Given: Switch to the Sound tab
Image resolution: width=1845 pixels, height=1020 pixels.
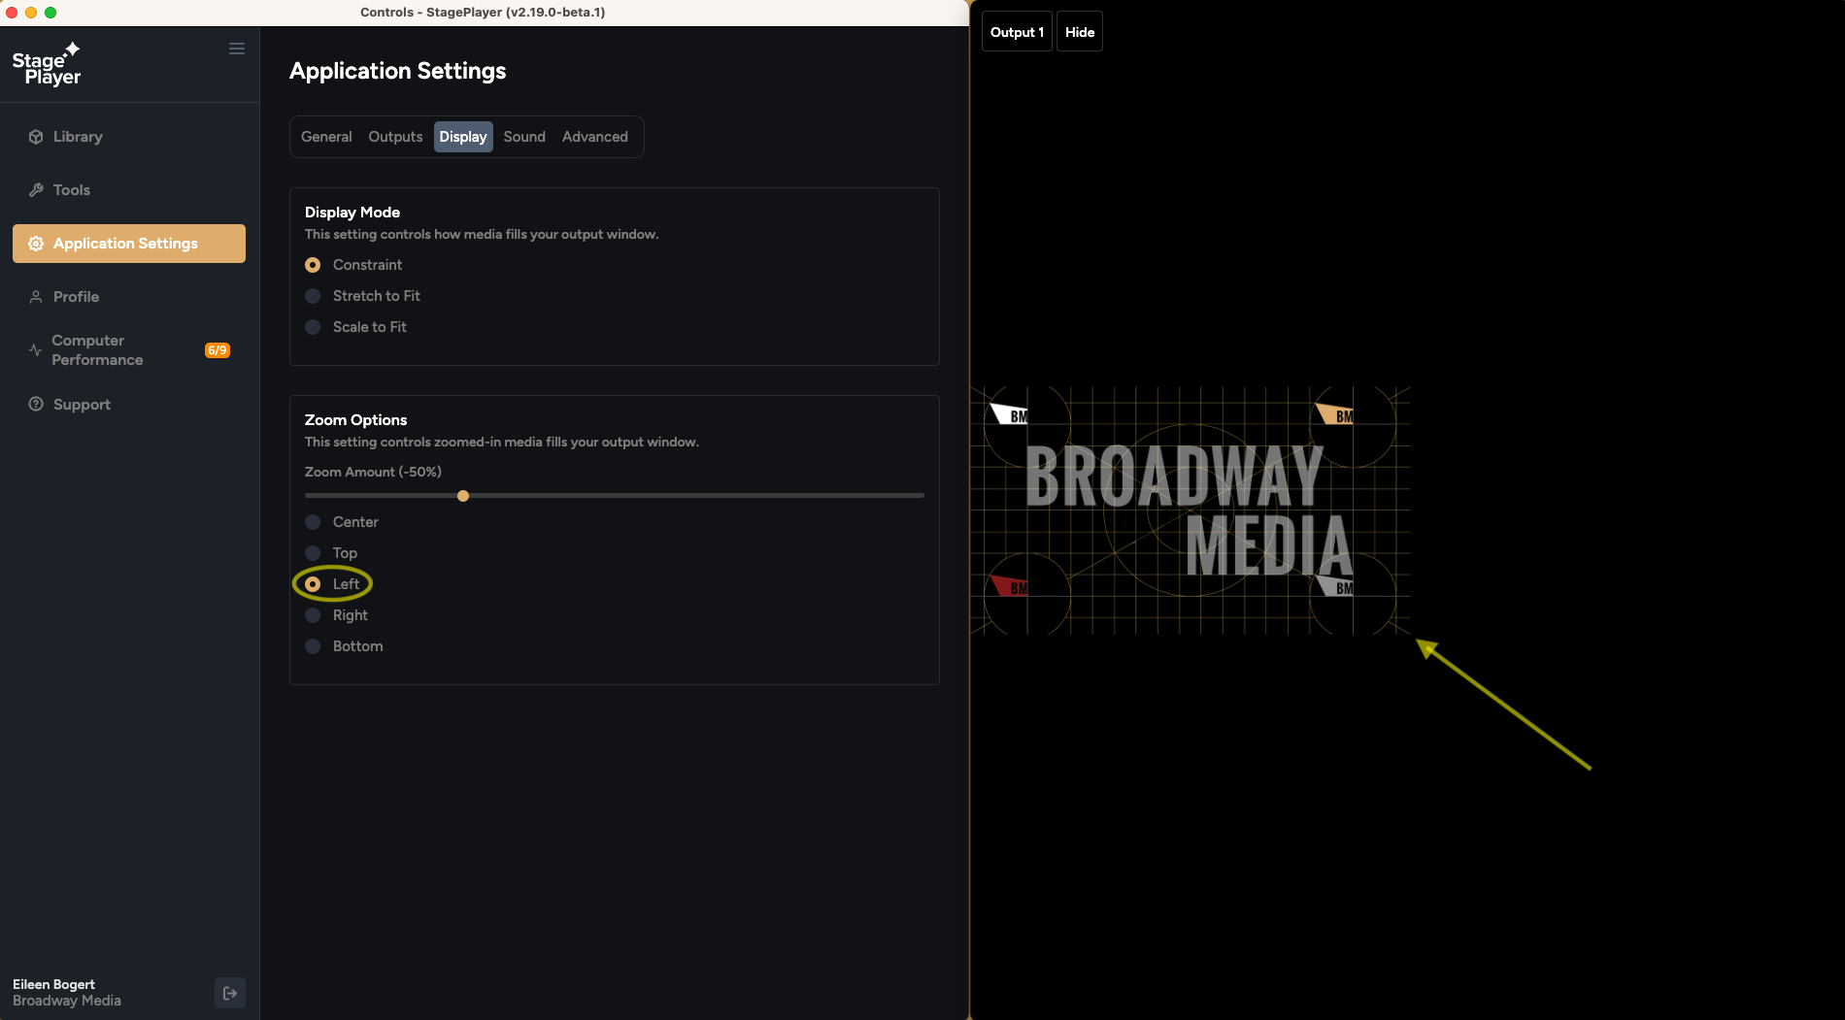Looking at the screenshot, I should tap(524, 137).
